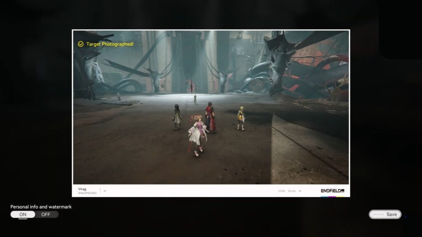Screen dimensions: 422x237
Task: Click the yellow checkmark Target Photographed icon
Action: tap(81, 44)
